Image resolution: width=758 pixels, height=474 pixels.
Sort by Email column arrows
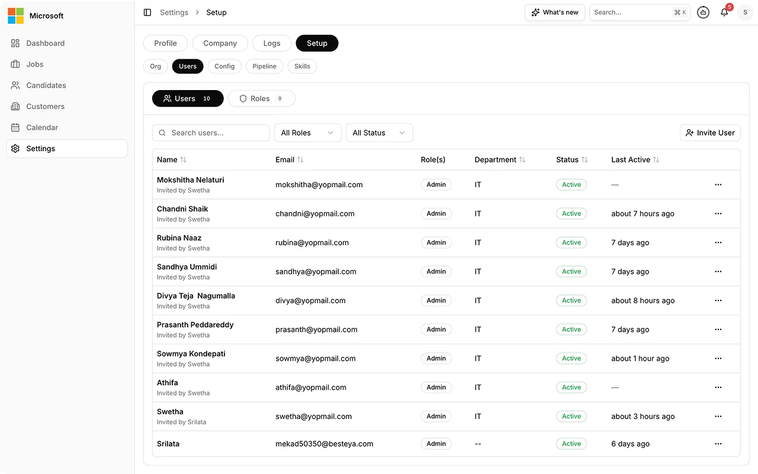[300, 160]
